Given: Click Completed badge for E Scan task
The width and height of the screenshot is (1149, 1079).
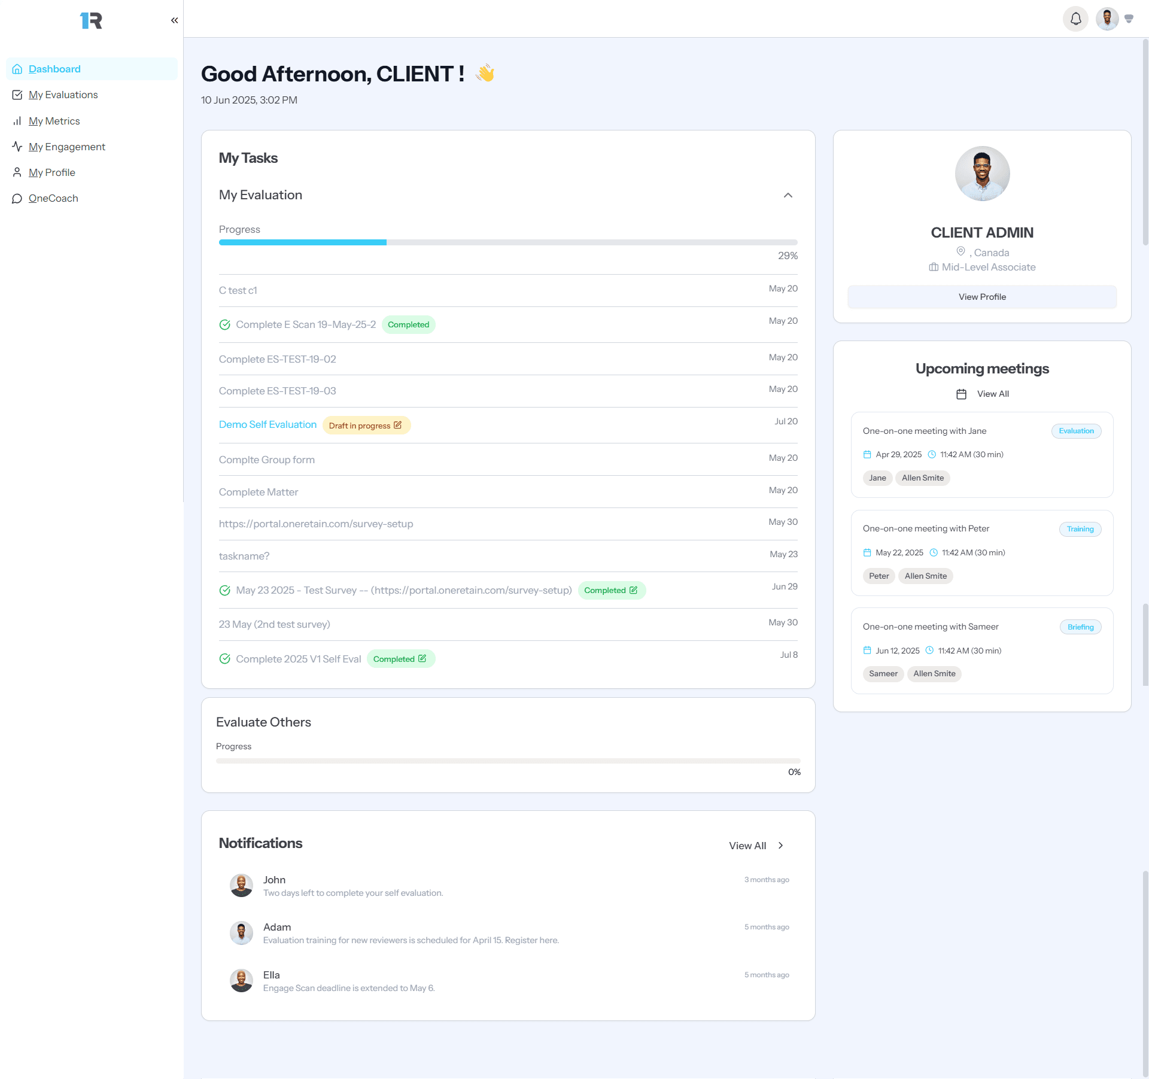Looking at the screenshot, I should click(408, 324).
